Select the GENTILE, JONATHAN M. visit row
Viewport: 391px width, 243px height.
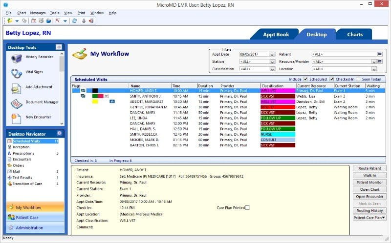(228, 107)
